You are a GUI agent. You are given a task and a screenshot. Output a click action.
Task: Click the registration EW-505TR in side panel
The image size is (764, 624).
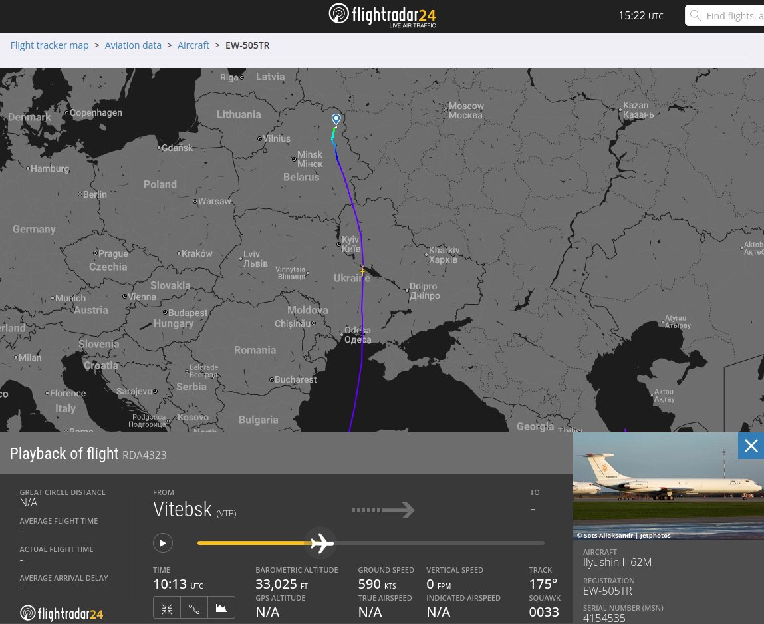(608, 591)
